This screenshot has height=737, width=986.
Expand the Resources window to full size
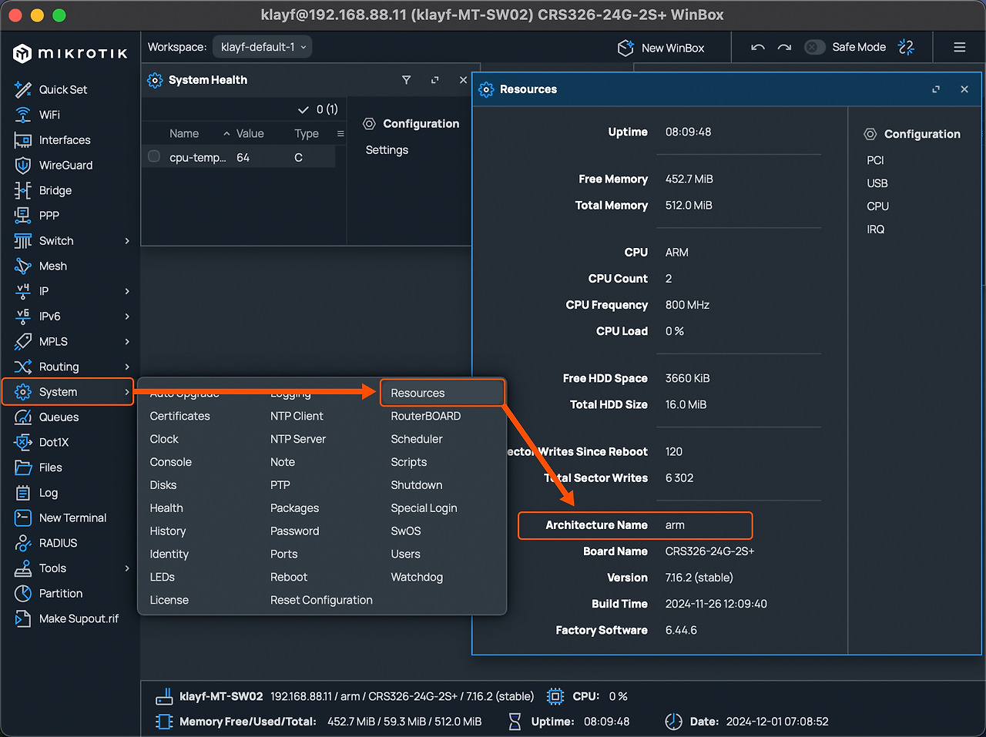point(936,89)
